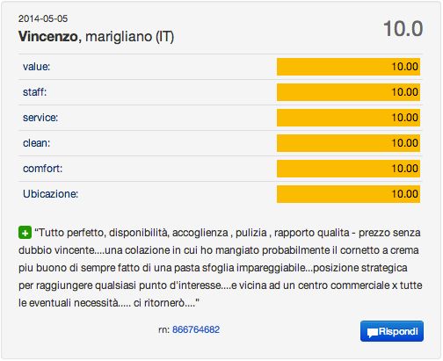Click the Ubicazione rating bar
This screenshot has height=361, width=443.
coord(348,194)
